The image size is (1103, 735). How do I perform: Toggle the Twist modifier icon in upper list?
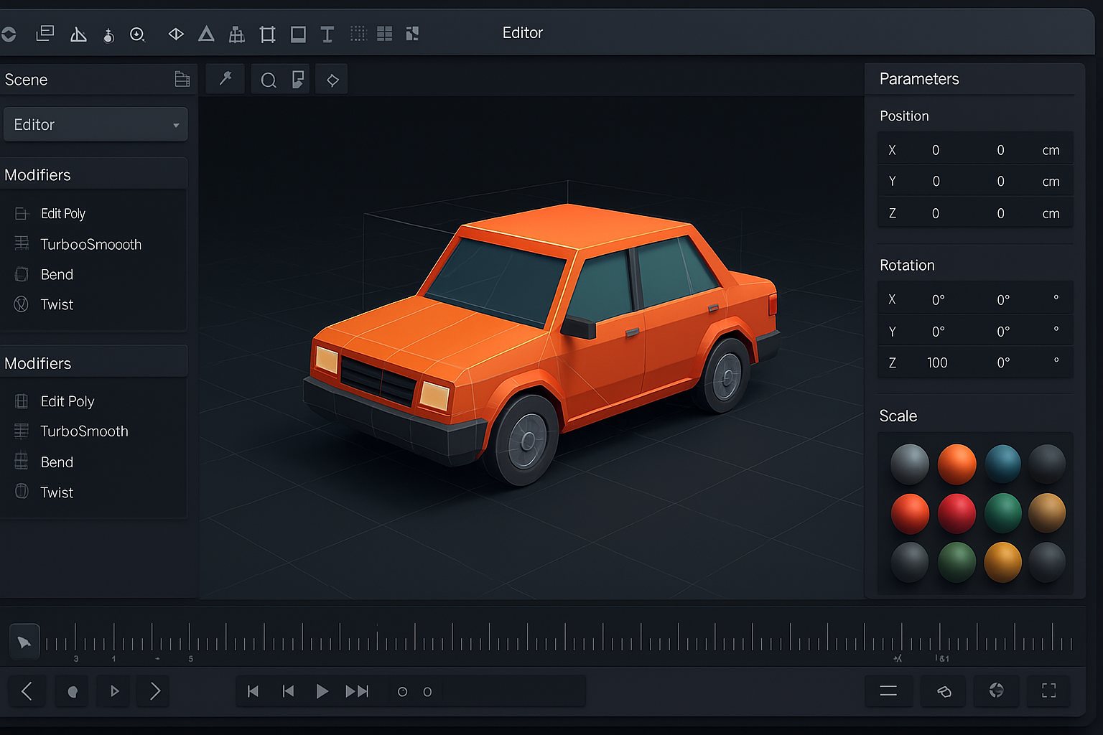[22, 304]
